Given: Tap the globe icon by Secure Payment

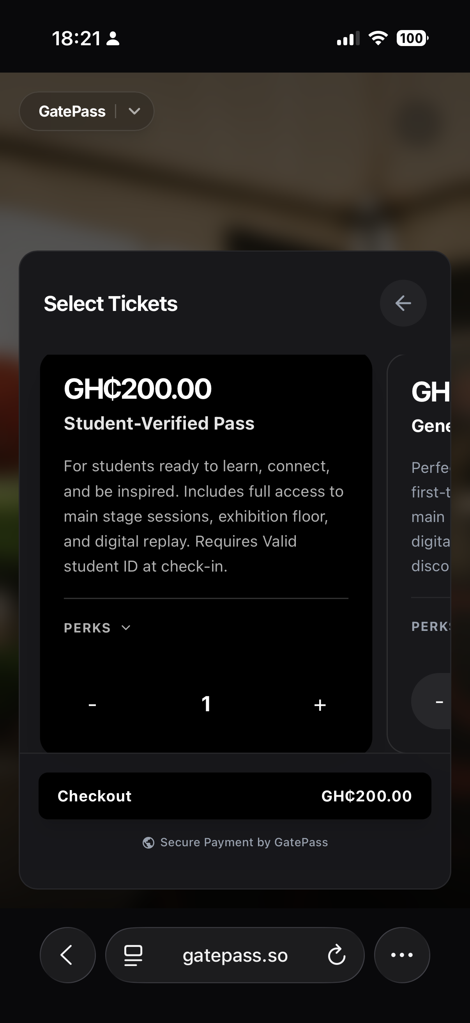Looking at the screenshot, I should 148,842.
